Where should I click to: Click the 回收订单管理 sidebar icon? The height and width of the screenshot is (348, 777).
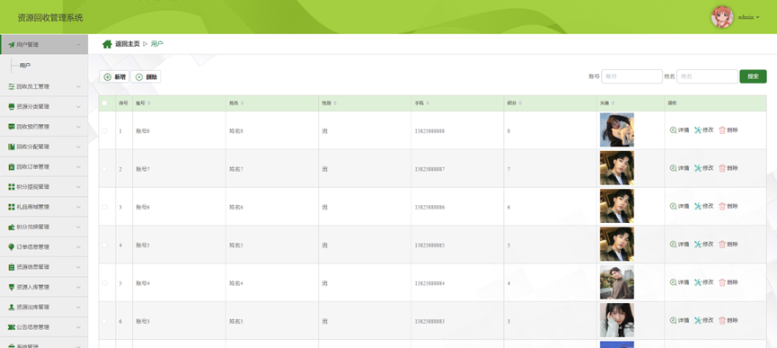click(x=12, y=167)
